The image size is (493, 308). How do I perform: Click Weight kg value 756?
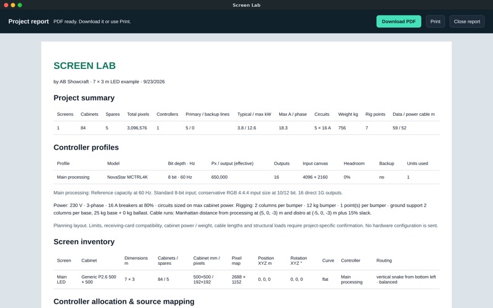pos(342,128)
